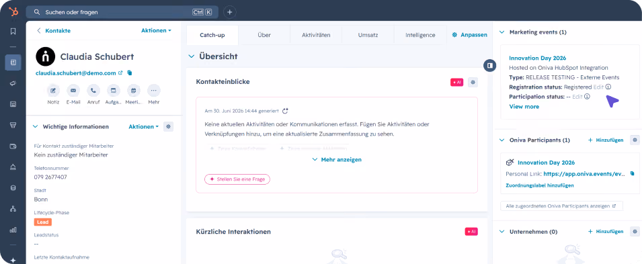Open Unternehmen gear settings
Screen dimensions: 642x264
(x=635, y=231)
